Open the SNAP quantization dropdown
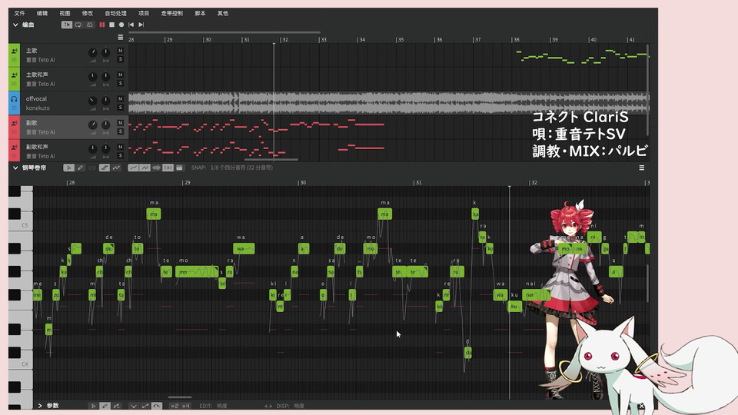The width and height of the screenshot is (738, 415). pos(241,168)
